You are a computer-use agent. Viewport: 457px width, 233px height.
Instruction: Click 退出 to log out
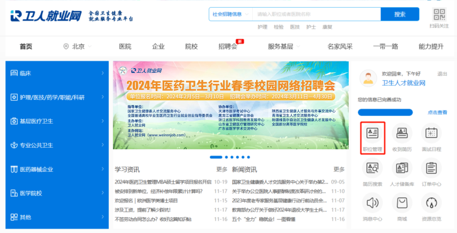click(442, 74)
